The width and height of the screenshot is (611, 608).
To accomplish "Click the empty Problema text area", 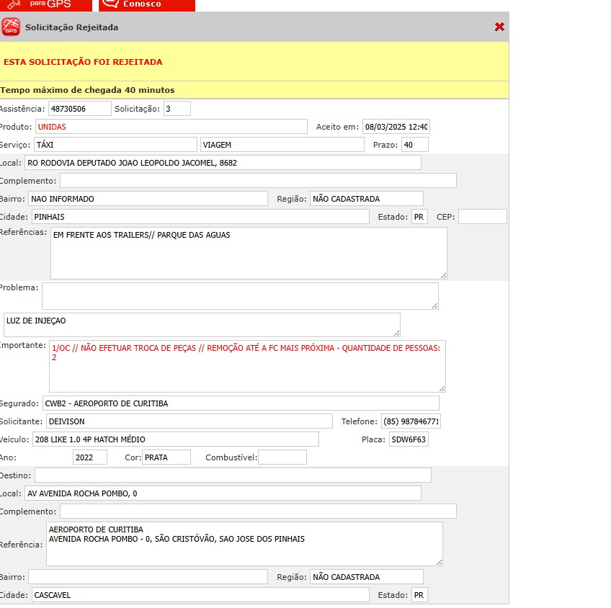I will coord(240,296).
